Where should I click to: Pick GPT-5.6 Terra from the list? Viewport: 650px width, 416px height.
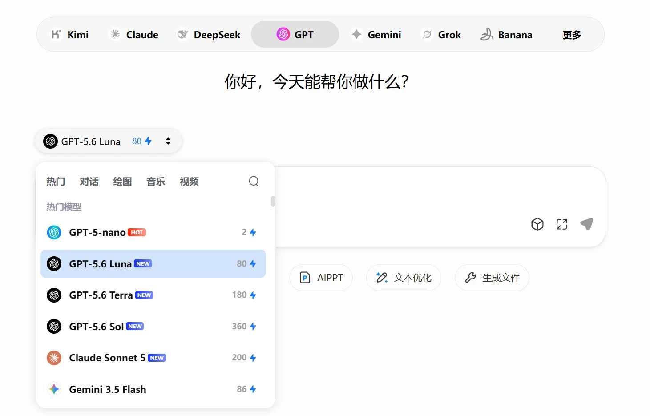(x=153, y=295)
